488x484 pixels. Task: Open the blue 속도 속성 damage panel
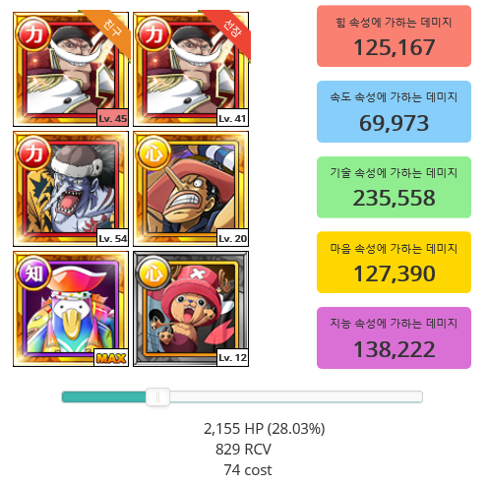tap(394, 111)
